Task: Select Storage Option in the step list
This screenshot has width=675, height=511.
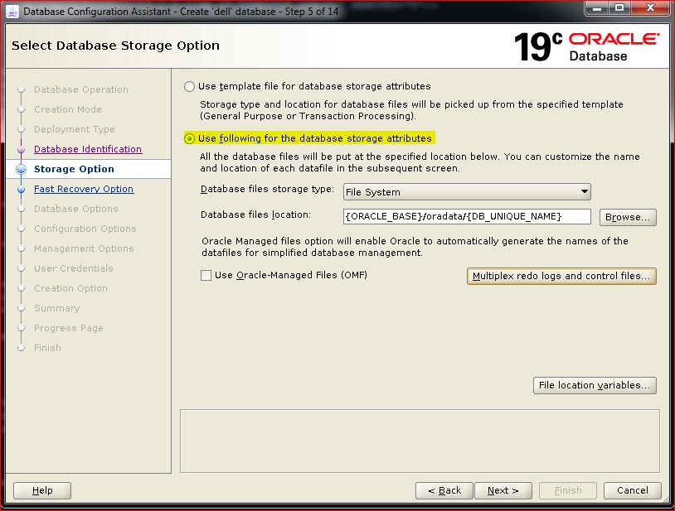Action: [x=74, y=169]
